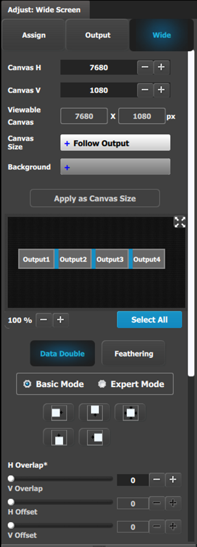Viewport: 197px width, 547px height.
Task: Increase Canvas H value with plus
Action: (x=161, y=67)
